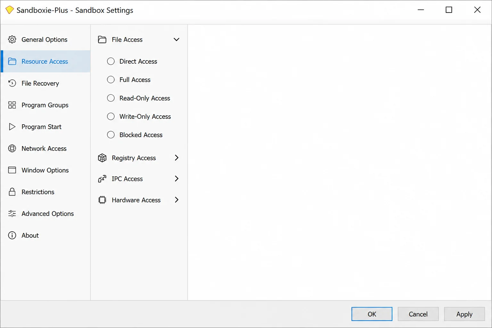The width and height of the screenshot is (492, 328).
Task: Click the About info icon
Action: coord(12,235)
